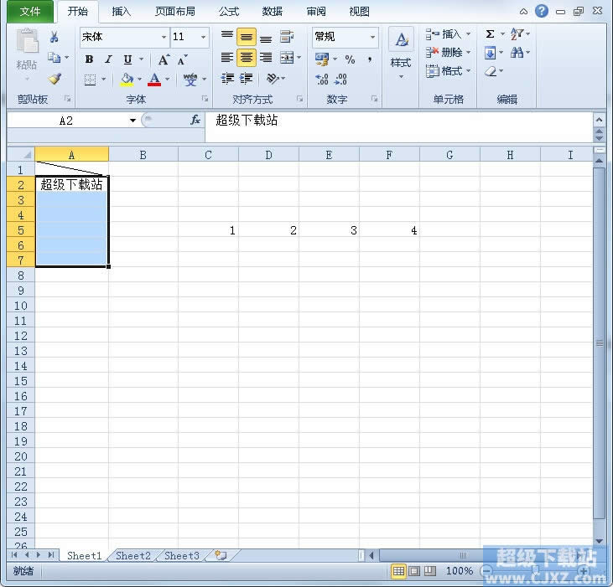Image resolution: width=613 pixels, height=587 pixels.
Task: Switch to the 审阅 tab
Action: (316, 12)
